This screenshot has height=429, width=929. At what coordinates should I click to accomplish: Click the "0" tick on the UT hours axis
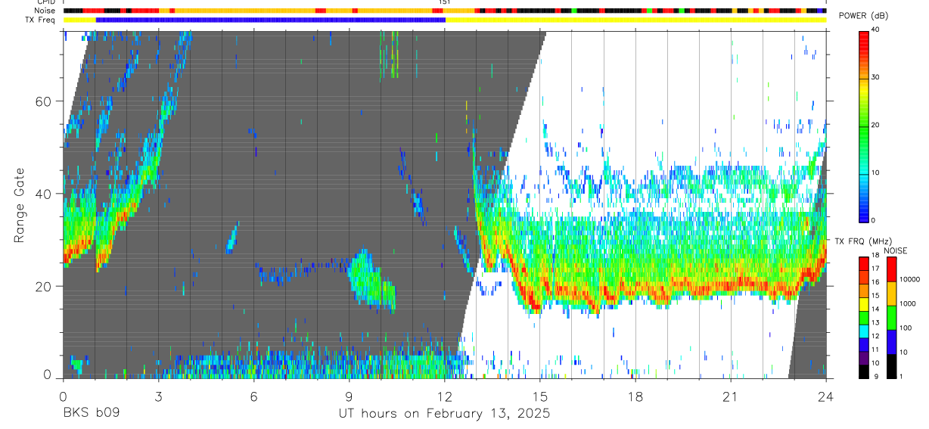click(63, 395)
